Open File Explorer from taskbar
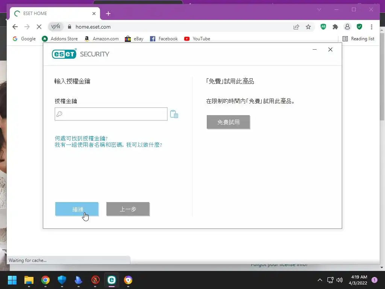385x289 pixels. 29,280
